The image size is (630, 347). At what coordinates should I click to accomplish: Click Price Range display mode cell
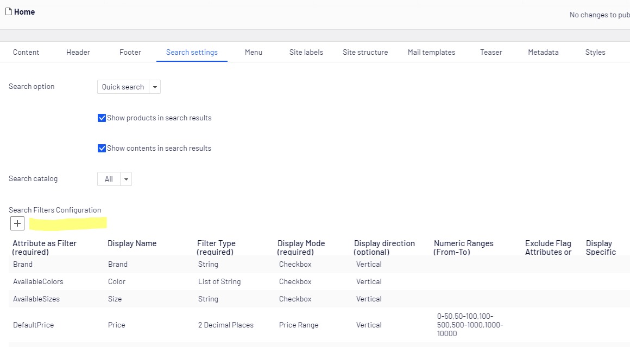click(299, 325)
